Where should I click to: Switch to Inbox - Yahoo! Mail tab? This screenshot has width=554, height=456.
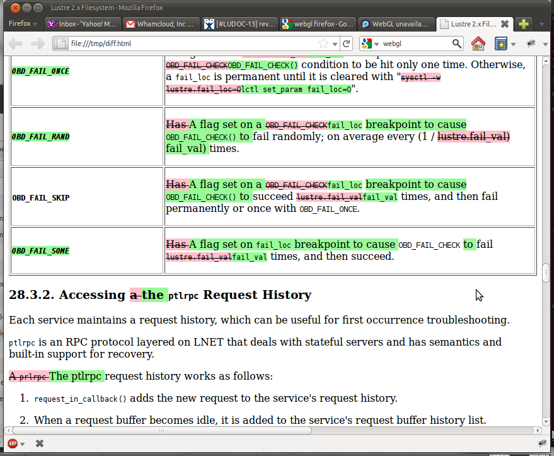click(x=83, y=24)
